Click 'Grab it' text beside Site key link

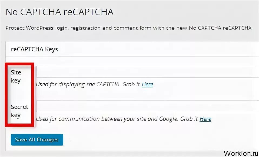(x=131, y=84)
